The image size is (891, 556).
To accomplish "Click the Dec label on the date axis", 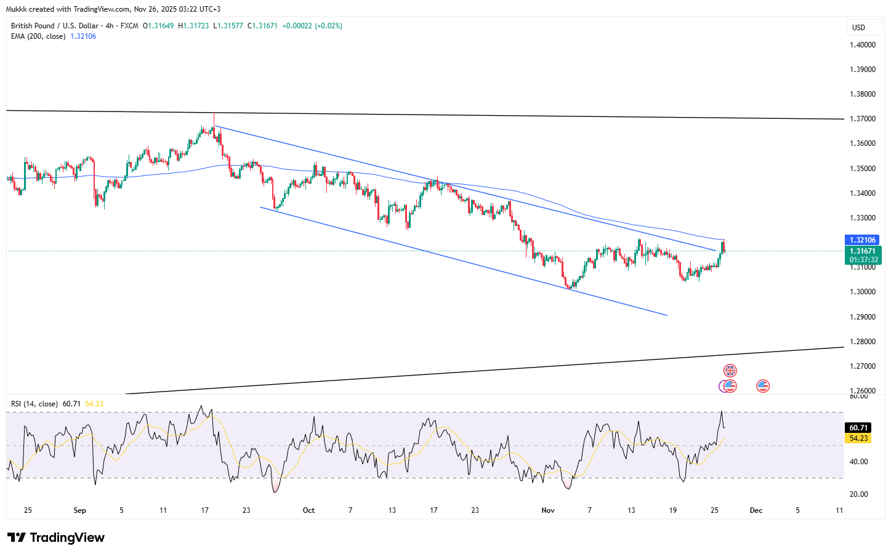I will click(756, 510).
